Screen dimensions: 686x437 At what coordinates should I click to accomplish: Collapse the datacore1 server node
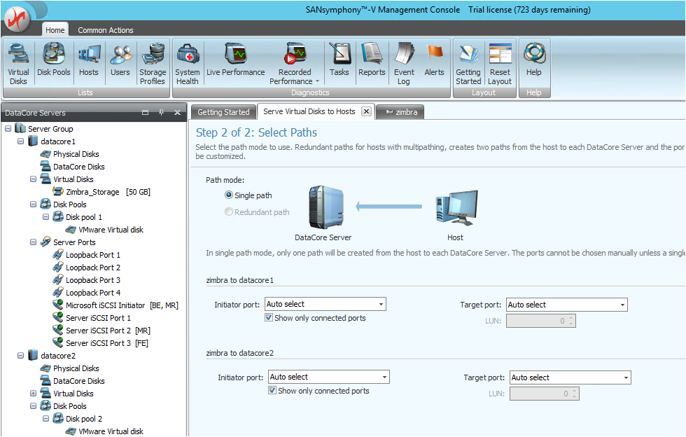(20, 141)
